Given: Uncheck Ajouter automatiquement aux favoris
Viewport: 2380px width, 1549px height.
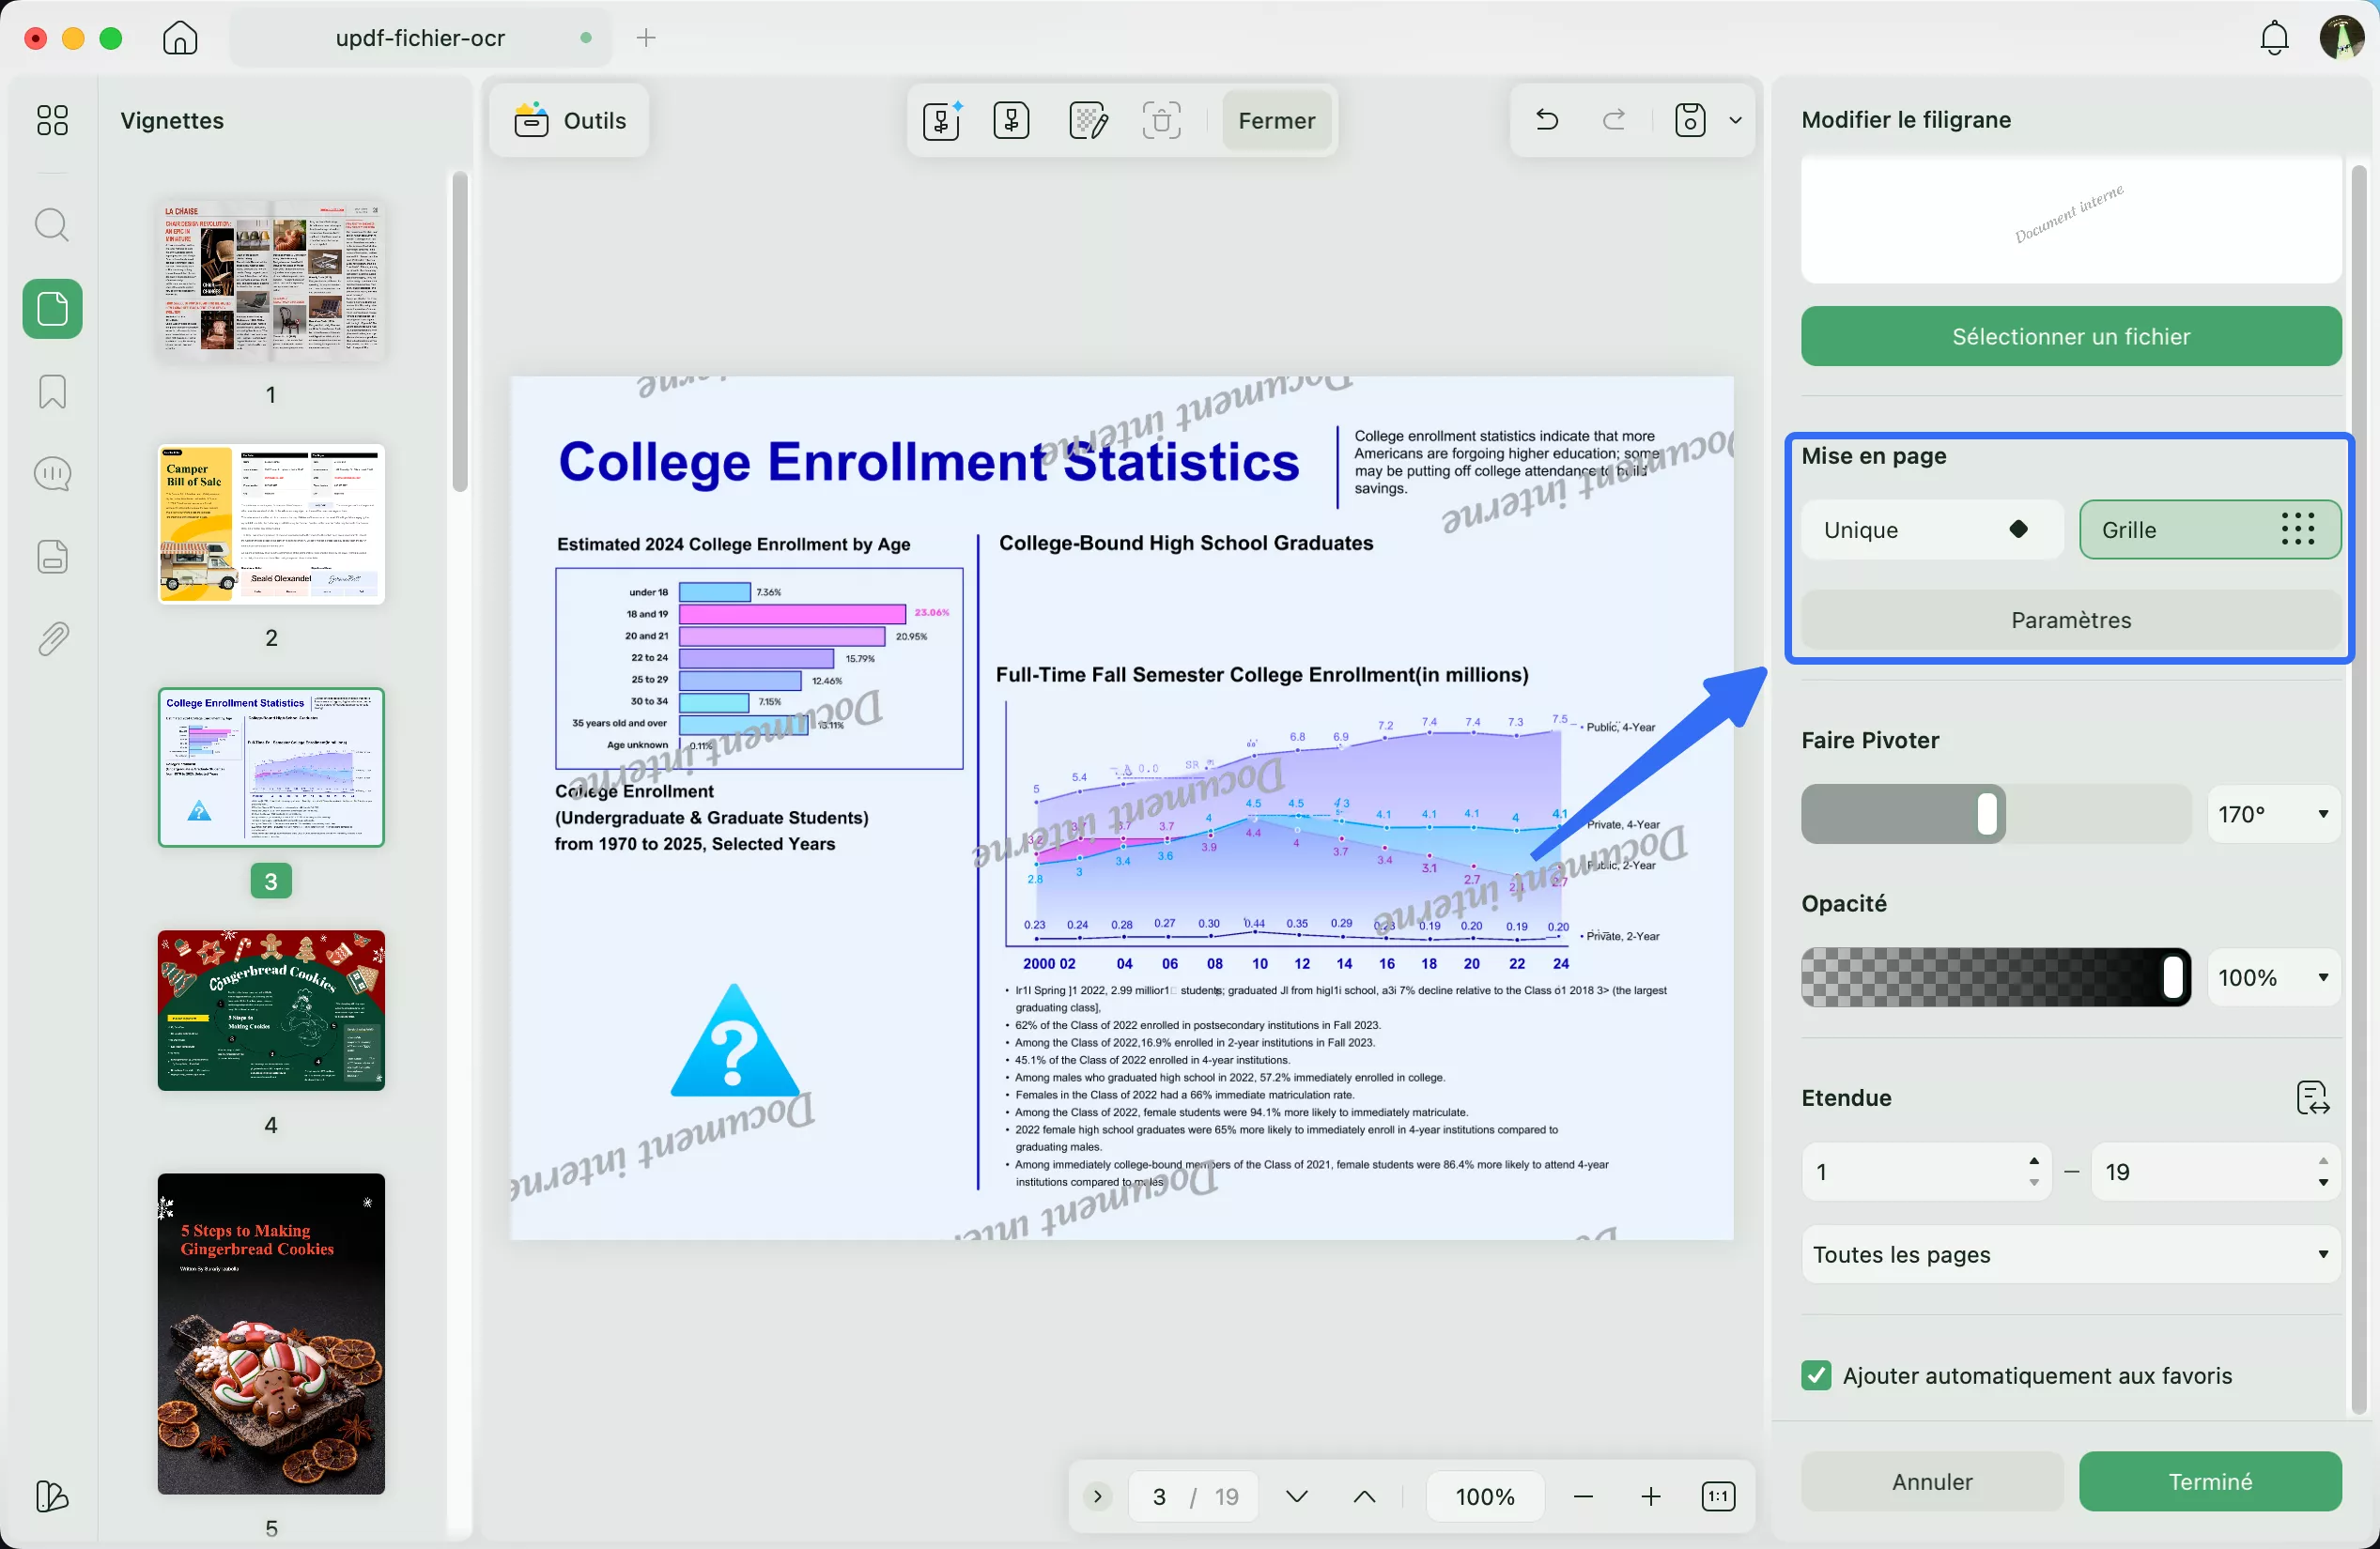Looking at the screenshot, I should (x=1816, y=1376).
